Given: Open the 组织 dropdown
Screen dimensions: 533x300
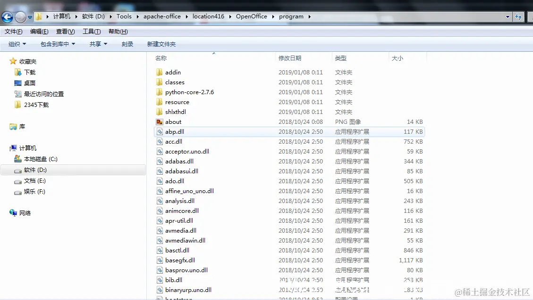Looking at the screenshot, I should [17, 44].
